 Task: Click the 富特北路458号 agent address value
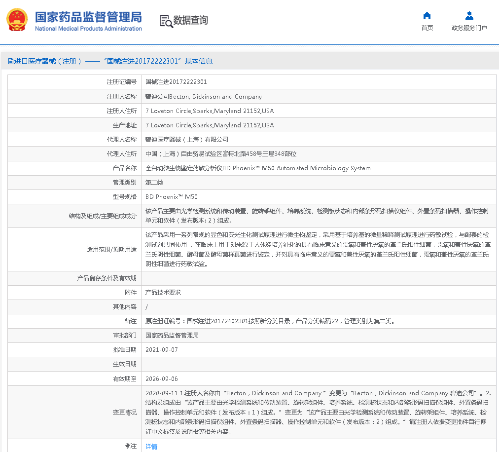(x=221, y=154)
